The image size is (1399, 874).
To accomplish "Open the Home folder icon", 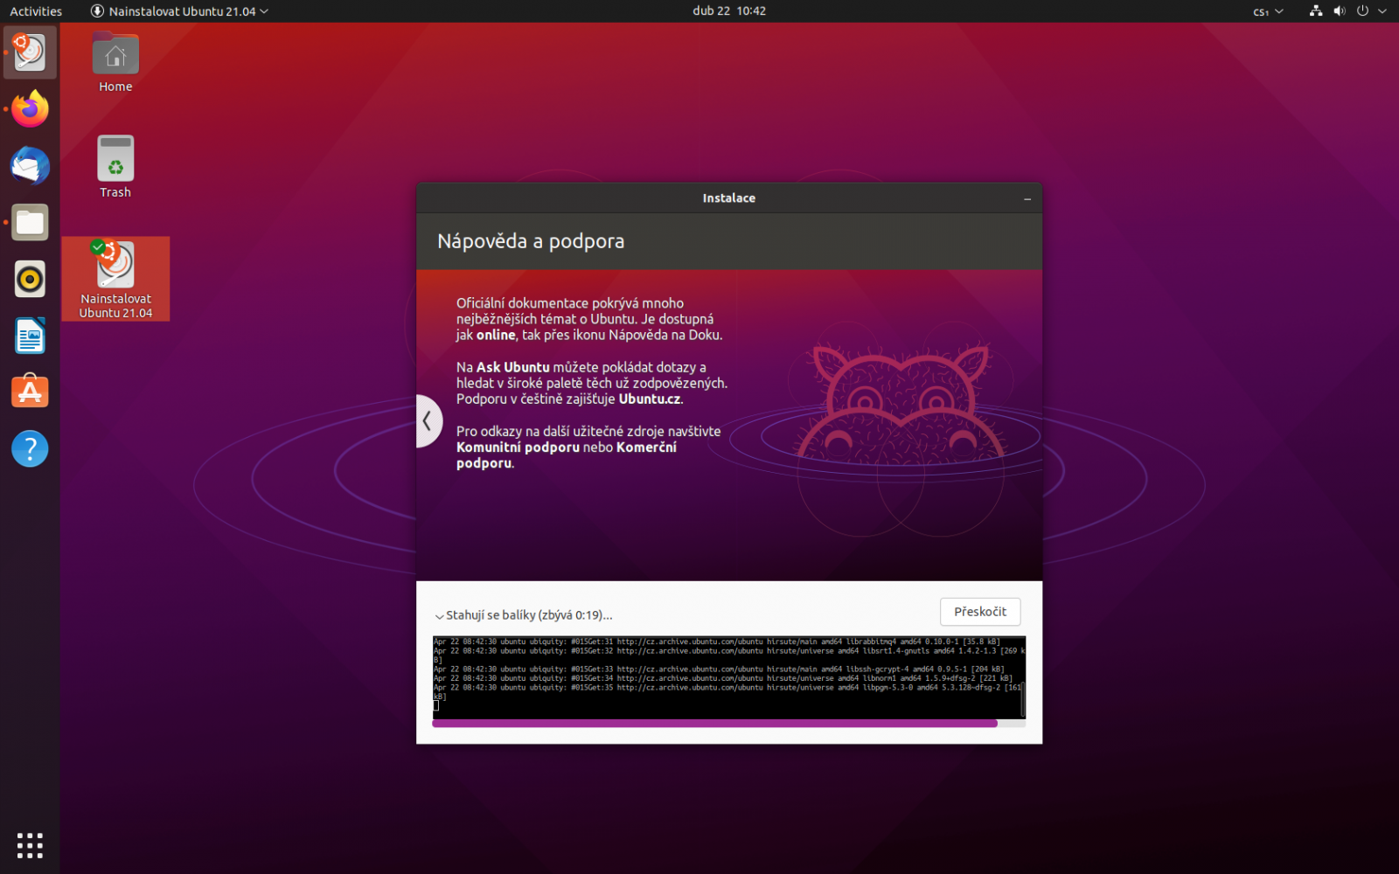I will click(115, 54).
